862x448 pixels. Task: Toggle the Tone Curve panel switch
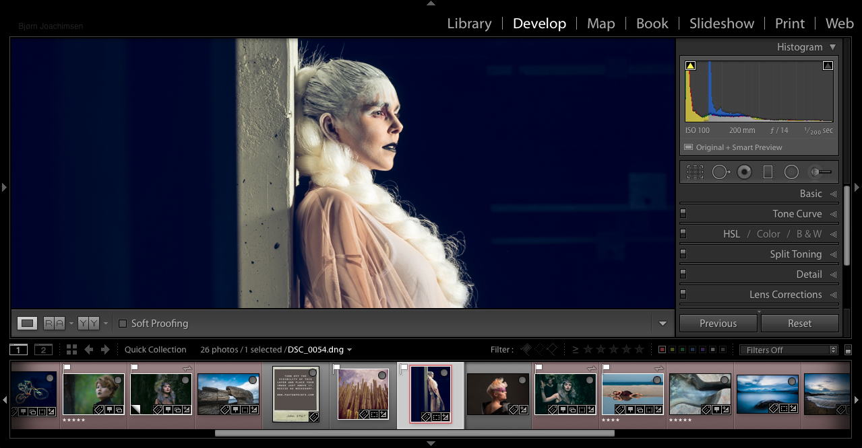pos(683,214)
